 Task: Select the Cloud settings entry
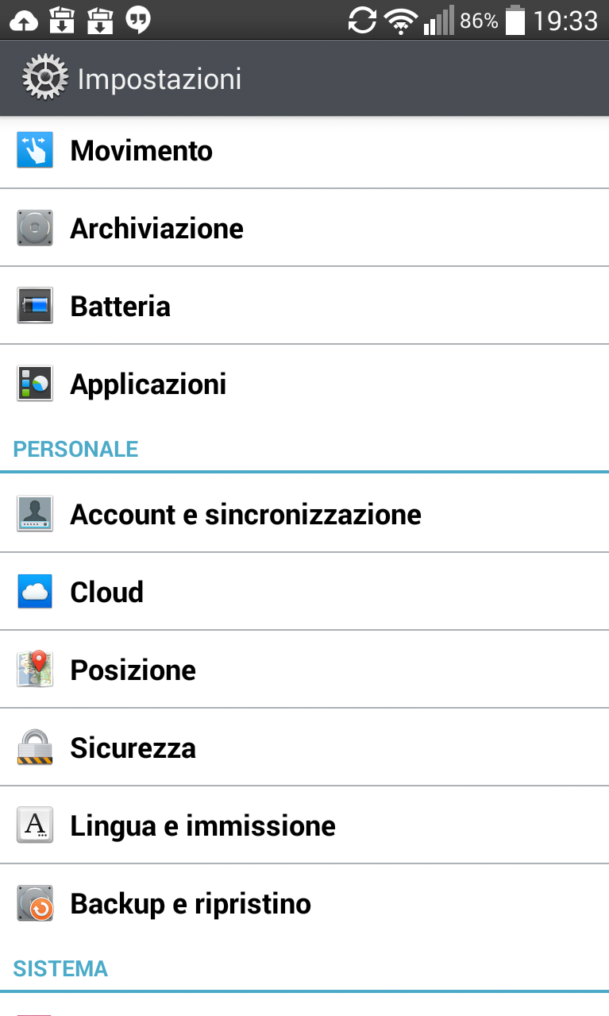[107, 593]
